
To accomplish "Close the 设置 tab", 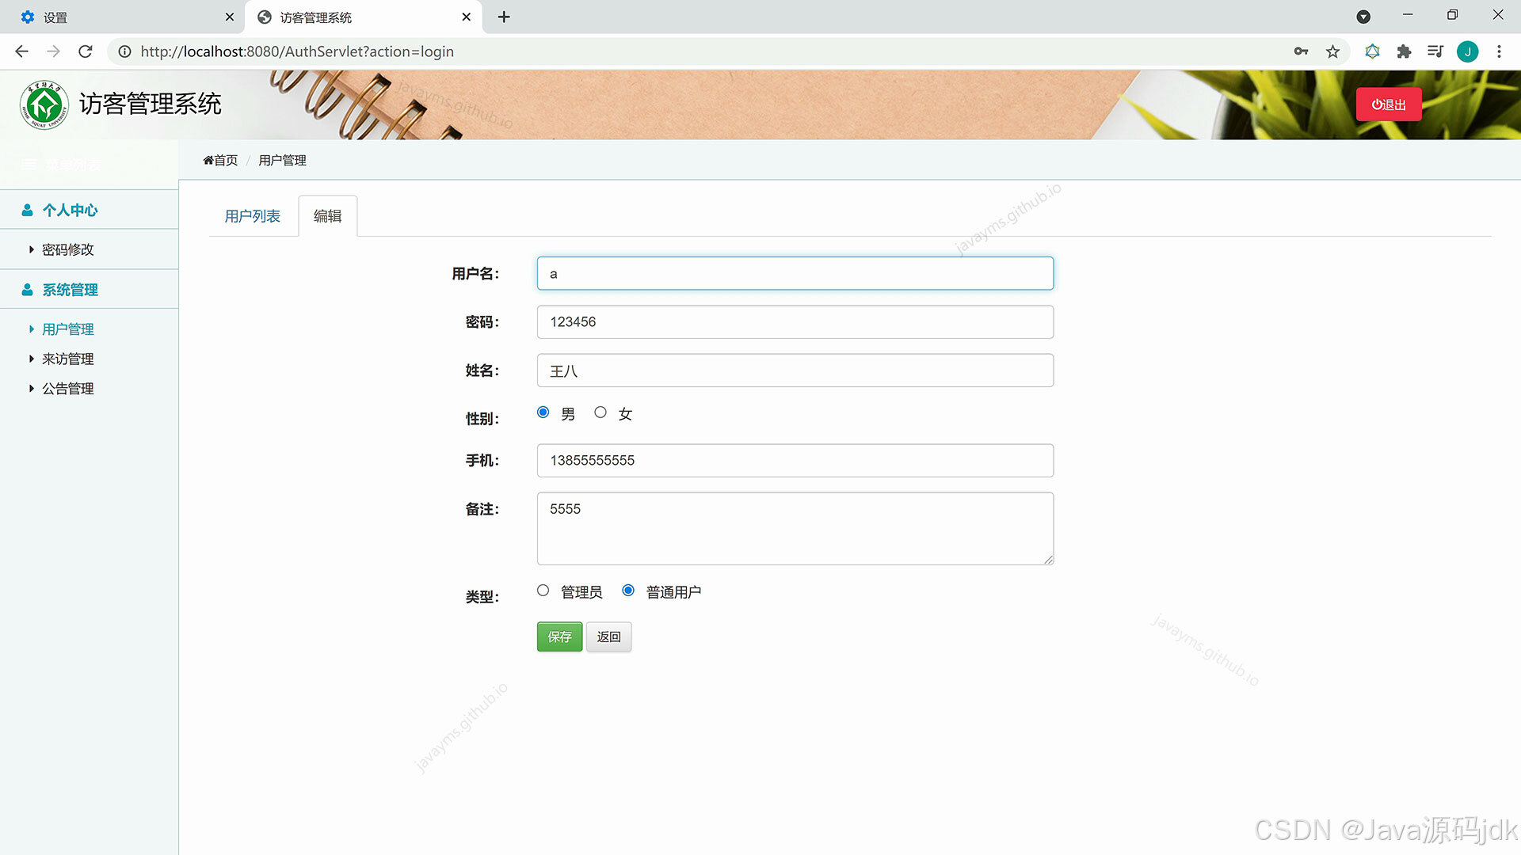I will pos(230,17).
